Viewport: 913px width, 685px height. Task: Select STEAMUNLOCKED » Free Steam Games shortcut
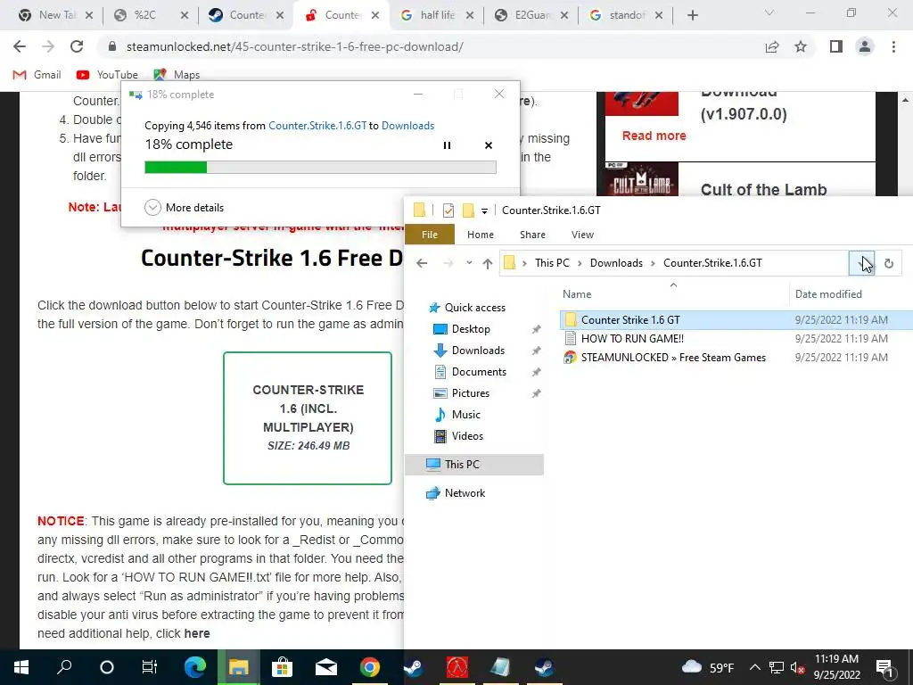(673, 358)
